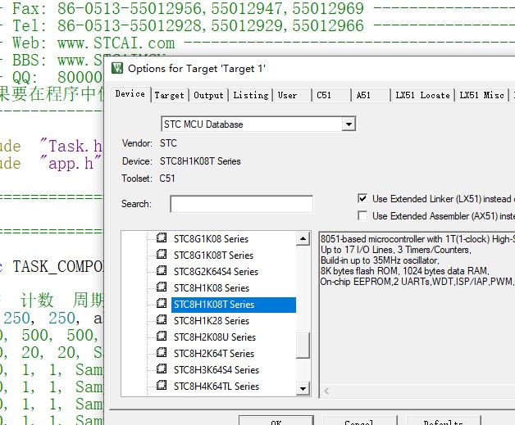The image size is (515, 425).
Task: Enable Use Extended Assembler (AX51) checkbox
Action: tap(362, 216)
